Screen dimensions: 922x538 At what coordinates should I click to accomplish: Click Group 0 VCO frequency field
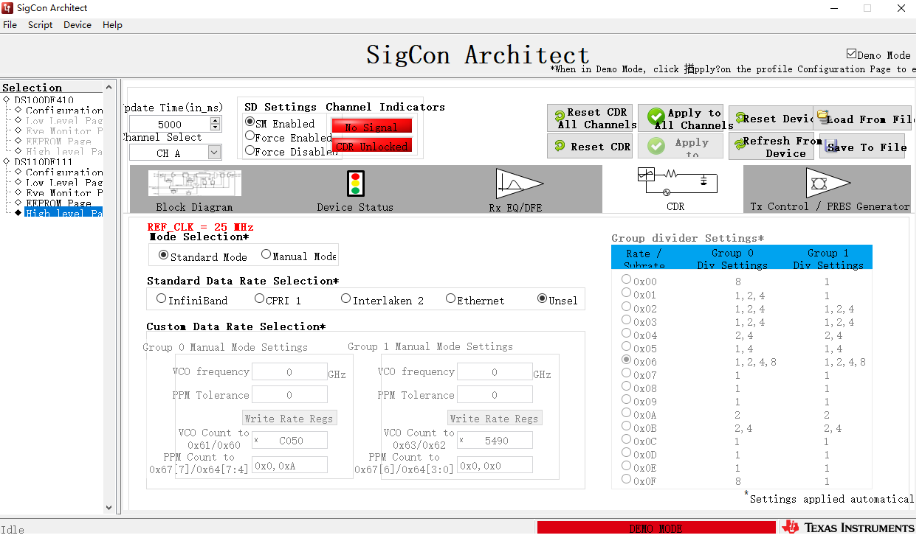click(x=289, y=372)
